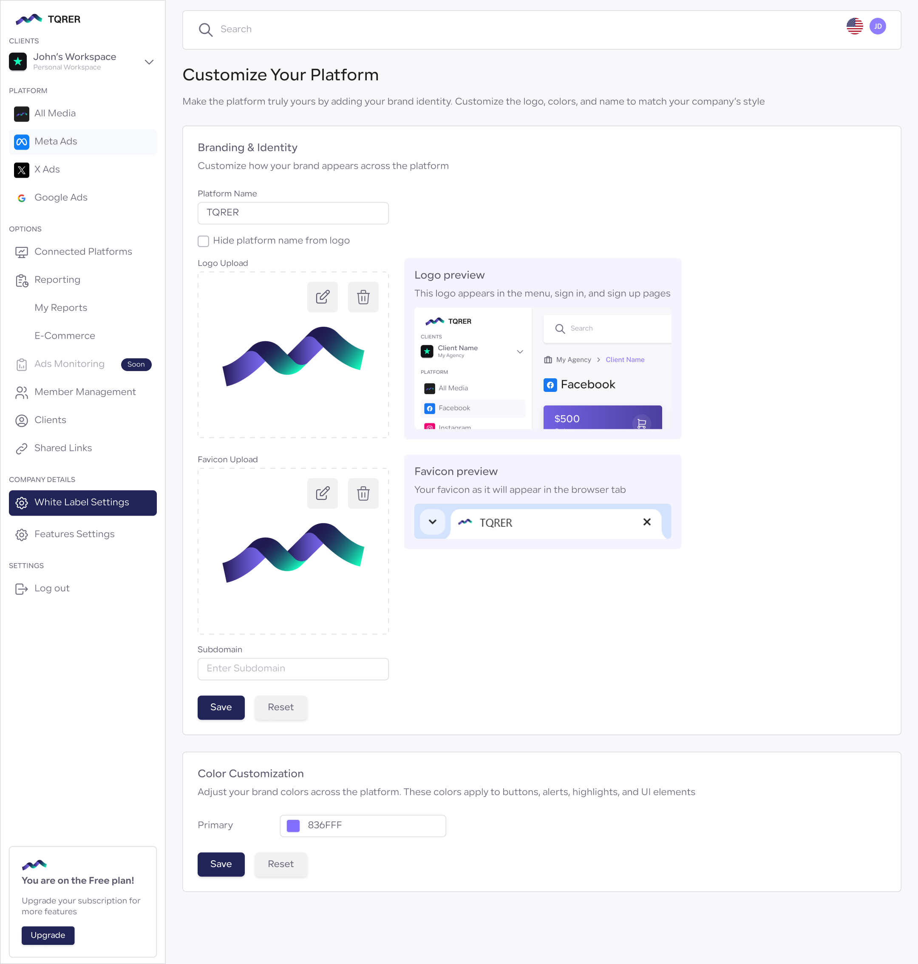Delete the favicon via trash icon
Screen dimensions: 918x964
[x=363, y=493]
